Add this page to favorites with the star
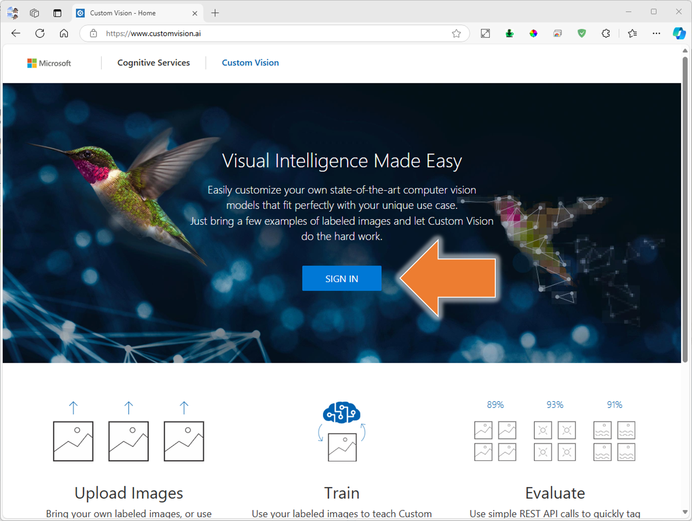The height and width of the screenshot is (521, 692). coord(456,33)
